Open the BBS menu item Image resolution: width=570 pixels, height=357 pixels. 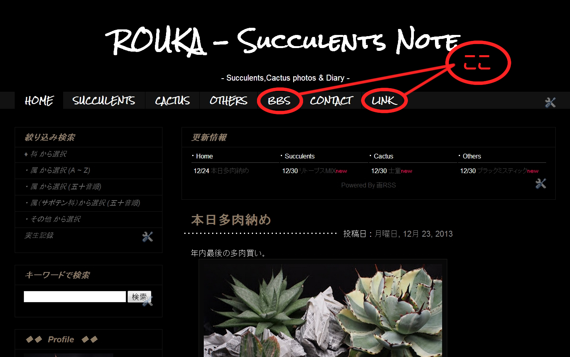coord(279,101)
